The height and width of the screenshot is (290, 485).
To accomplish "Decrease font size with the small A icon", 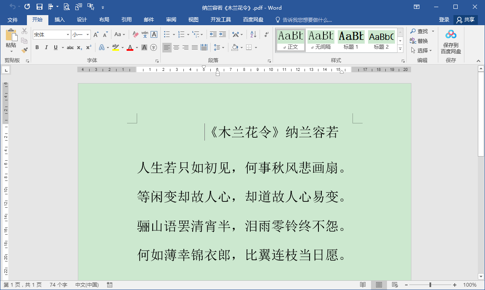I will [x=105, y=34].
